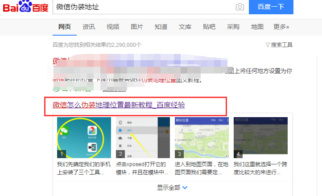Switch to the 资讯 tab

pos(89,27)
